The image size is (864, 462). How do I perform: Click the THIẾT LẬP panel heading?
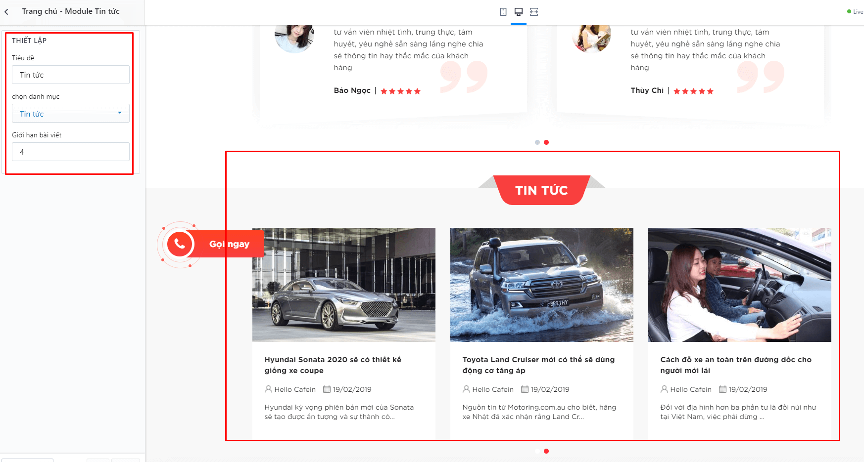pos(29,41)
